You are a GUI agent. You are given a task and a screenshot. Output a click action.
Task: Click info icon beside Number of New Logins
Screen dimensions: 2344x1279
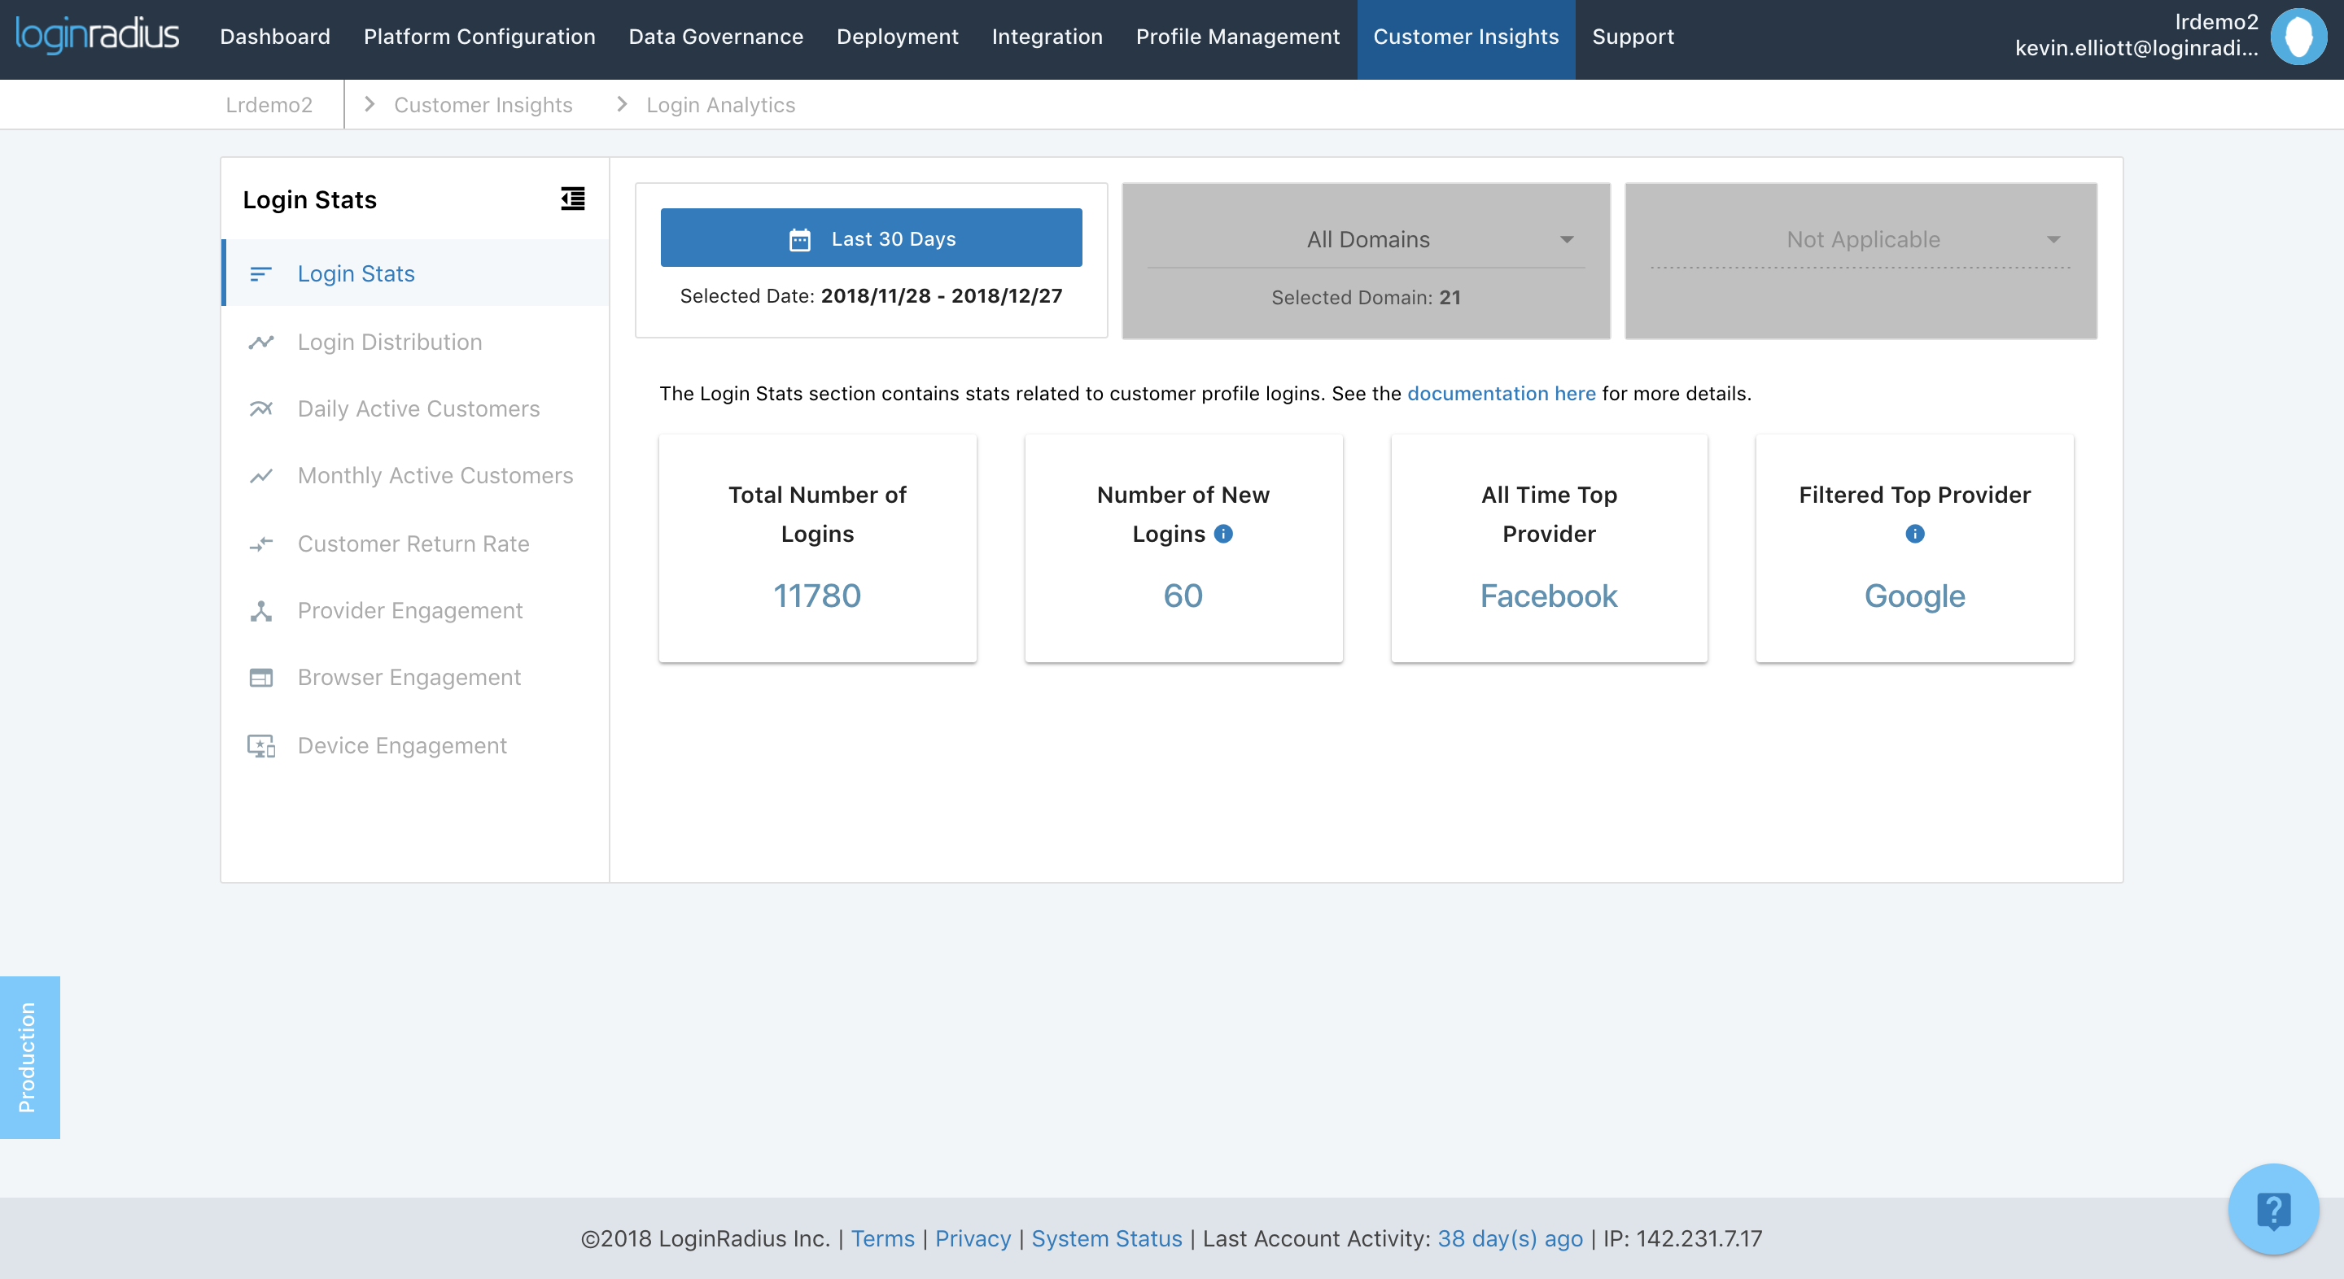(x=1224, y=534)
